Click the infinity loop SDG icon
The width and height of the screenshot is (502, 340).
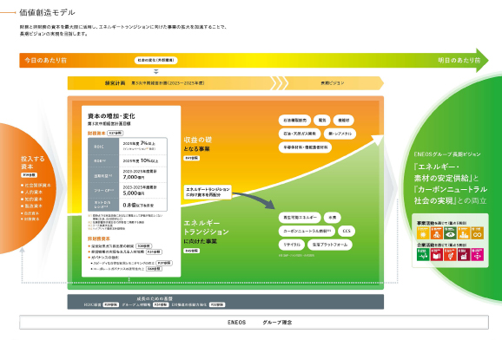click(x=477, y=232)
